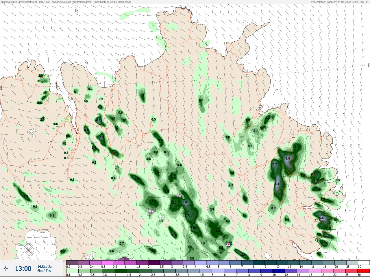Click the 3.4 precipitation value on the map

(x=327, y=236)
